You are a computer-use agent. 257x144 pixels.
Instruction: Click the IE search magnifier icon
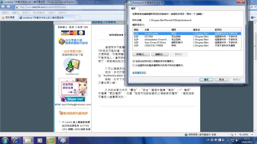click(252, 7)
